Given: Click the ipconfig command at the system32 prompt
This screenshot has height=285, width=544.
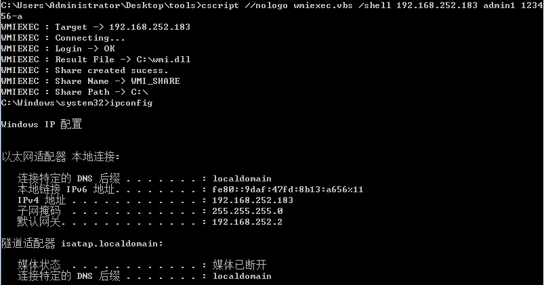Looking at the screenshot, I should tap(131, 103).
